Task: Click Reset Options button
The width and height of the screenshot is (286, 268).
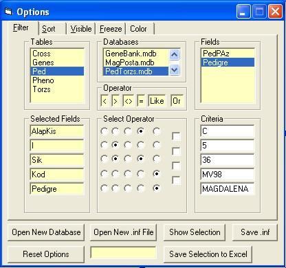Action: 46,254
